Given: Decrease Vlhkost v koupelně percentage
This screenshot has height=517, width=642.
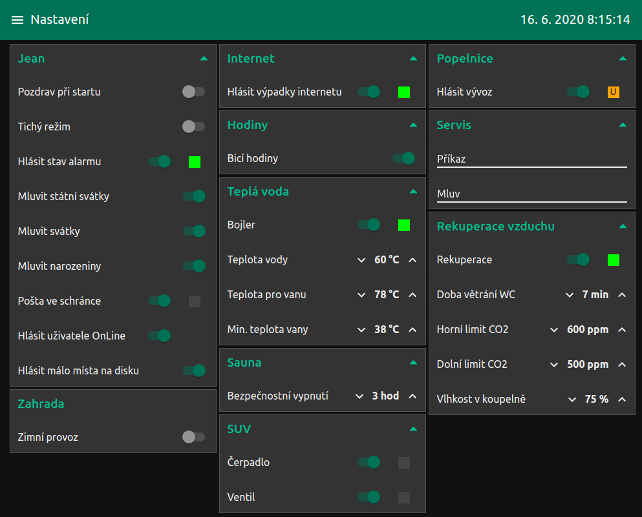Looking at the screenshot, I should 572,400.
